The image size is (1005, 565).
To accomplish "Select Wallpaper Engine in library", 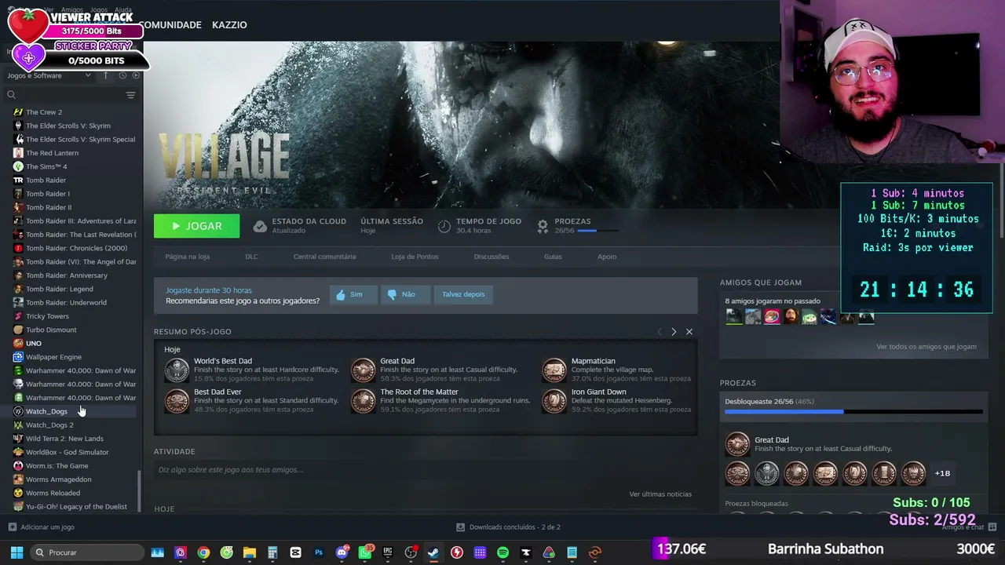I will tap(53, 357).
